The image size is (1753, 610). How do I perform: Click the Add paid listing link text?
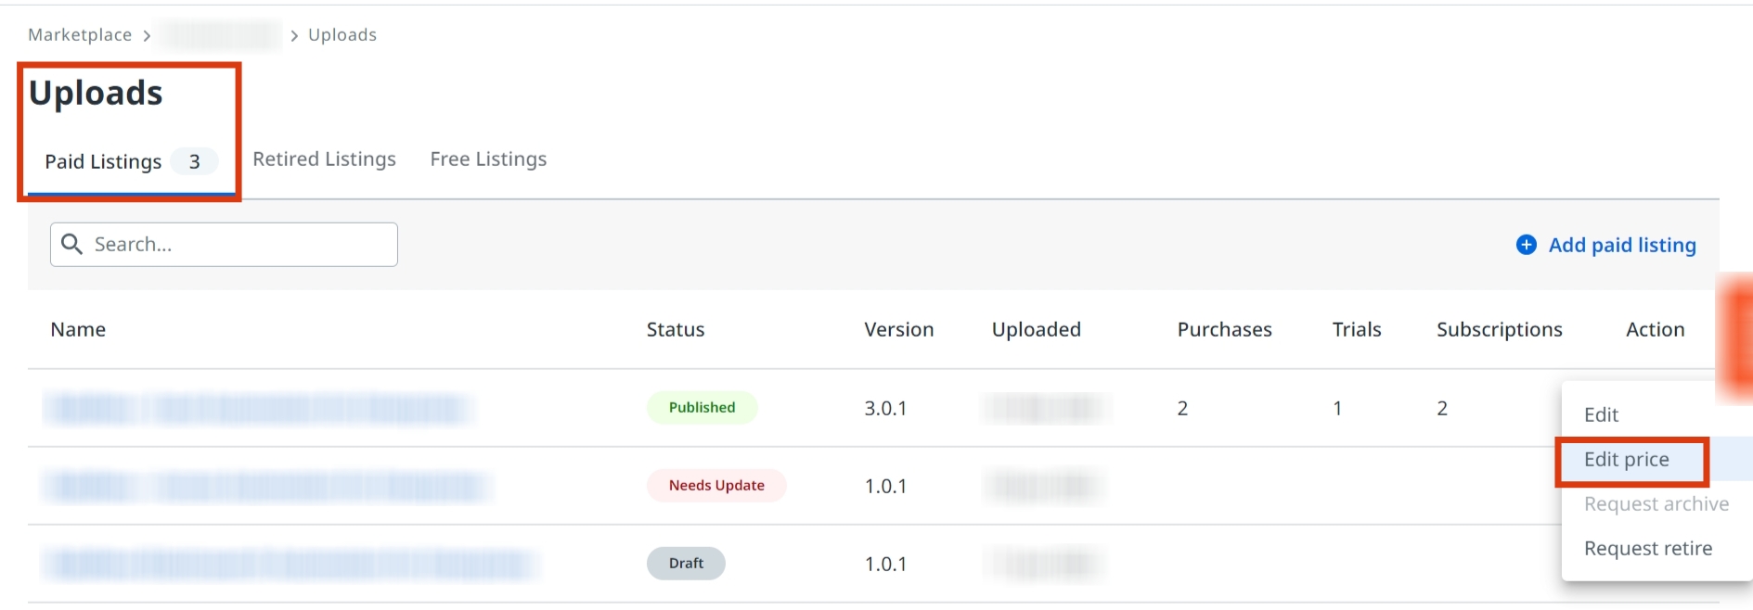pos(1621,245)
